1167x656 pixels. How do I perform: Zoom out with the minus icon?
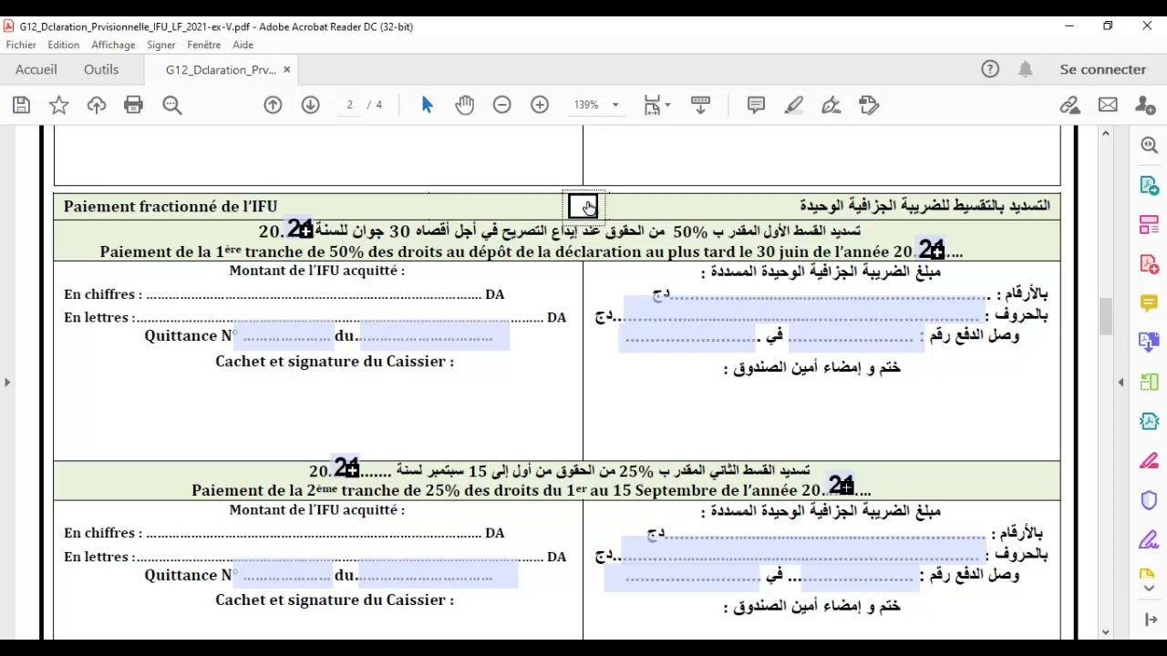(x=502, y=105)
